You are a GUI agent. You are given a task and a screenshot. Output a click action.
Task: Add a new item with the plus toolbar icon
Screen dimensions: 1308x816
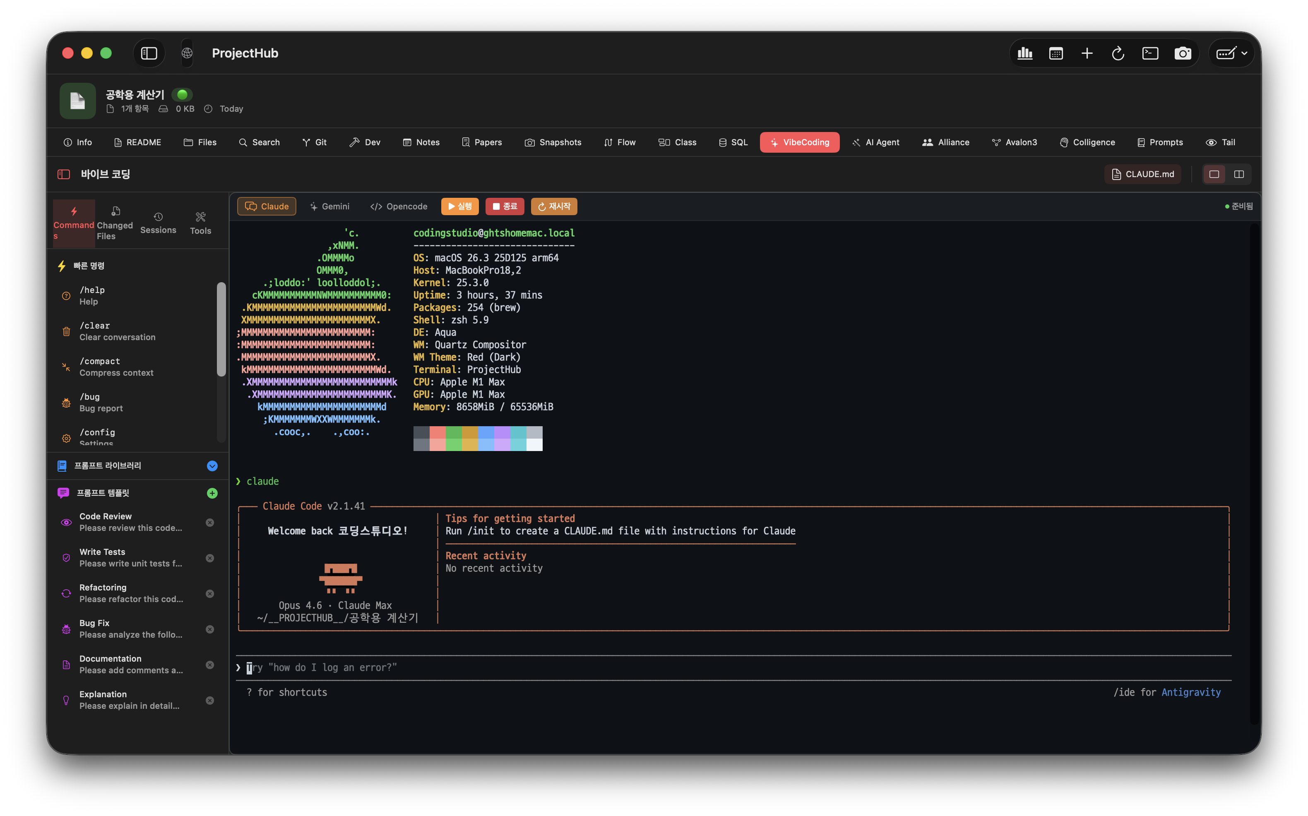click(x=1087, y=53)
